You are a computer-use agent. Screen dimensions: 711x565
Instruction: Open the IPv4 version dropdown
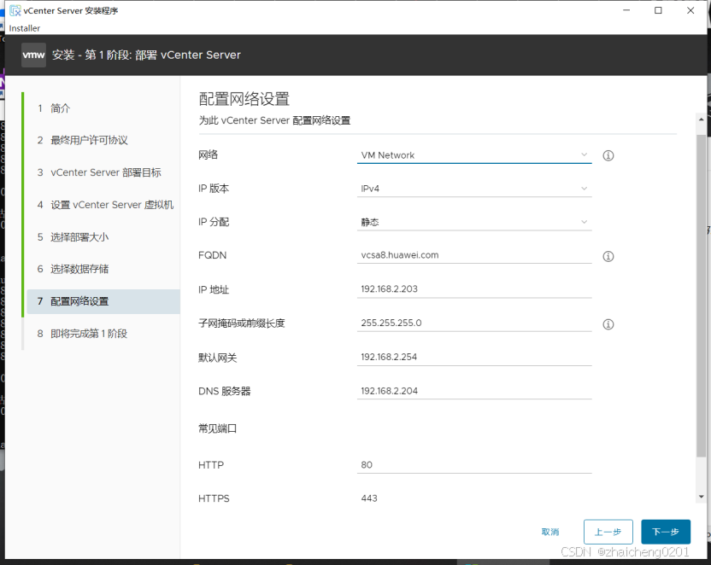(x=473, y=189)
